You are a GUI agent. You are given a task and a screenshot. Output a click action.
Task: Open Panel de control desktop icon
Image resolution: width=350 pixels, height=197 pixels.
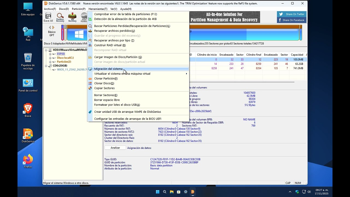point(28,85)
